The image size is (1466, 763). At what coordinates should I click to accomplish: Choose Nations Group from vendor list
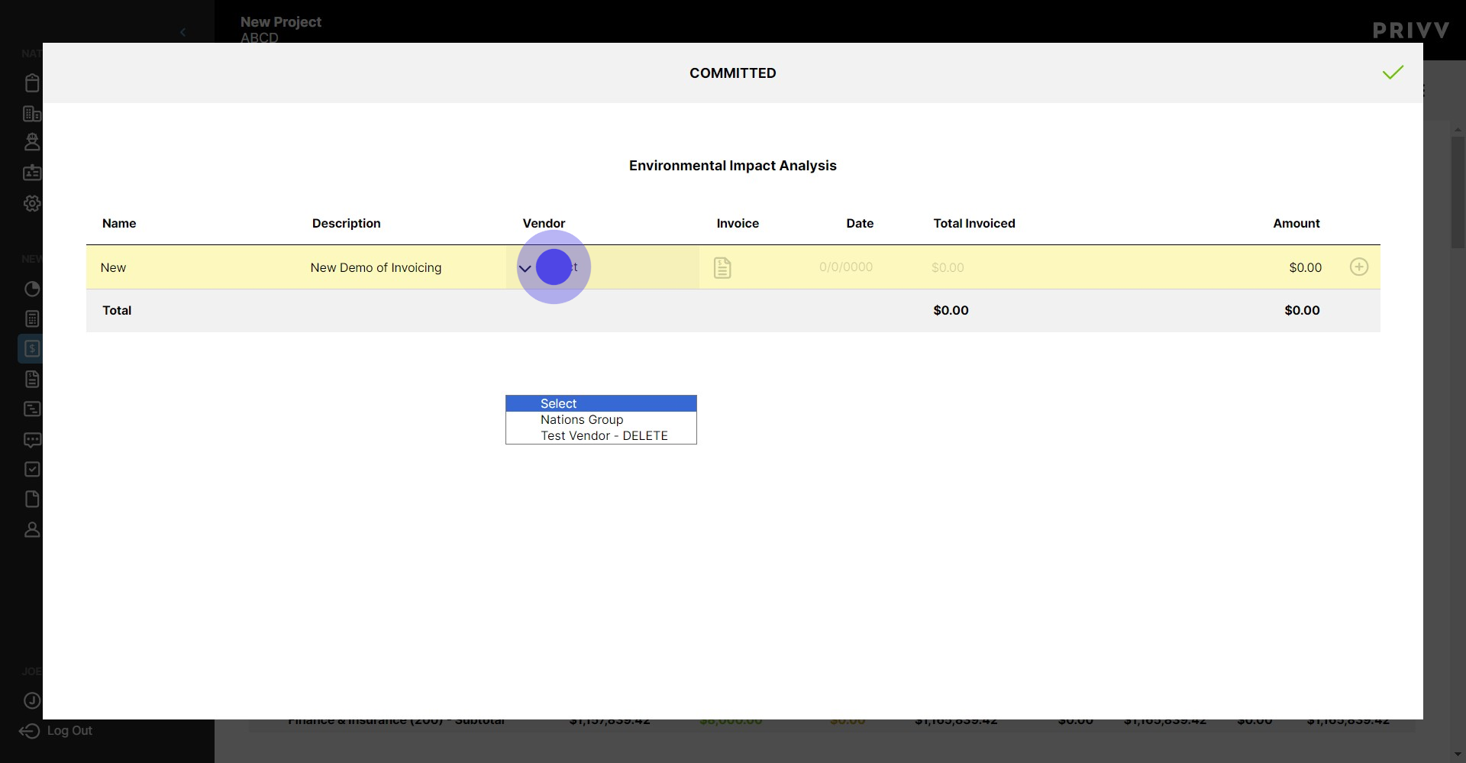[x=582, y=420]
